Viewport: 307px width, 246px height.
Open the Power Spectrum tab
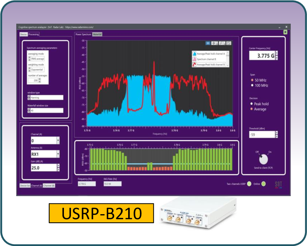pos(83,34)
